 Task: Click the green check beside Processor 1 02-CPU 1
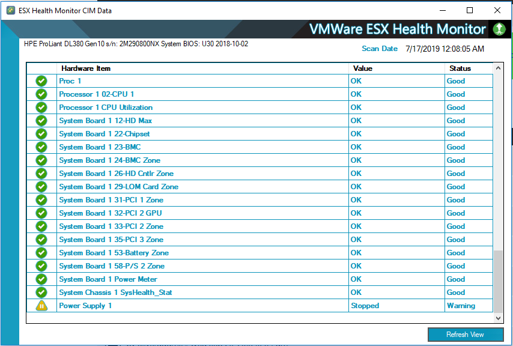[41, 94]
